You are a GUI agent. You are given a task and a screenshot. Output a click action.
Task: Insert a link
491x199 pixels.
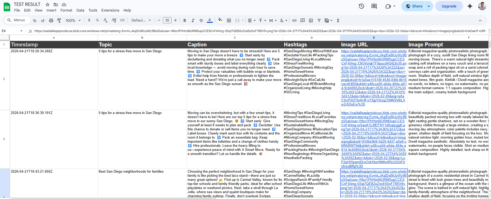[x=294, y=20]
